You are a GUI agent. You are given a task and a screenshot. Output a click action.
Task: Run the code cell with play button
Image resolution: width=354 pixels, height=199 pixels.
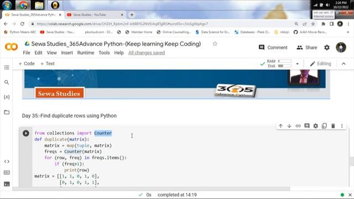(x=26, y=133)
